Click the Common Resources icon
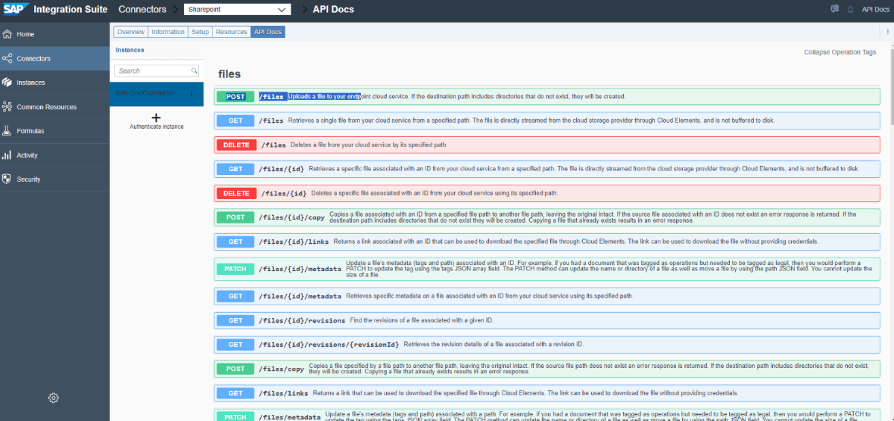The height and width of the screenshot is (421, 894). point(7,107)
